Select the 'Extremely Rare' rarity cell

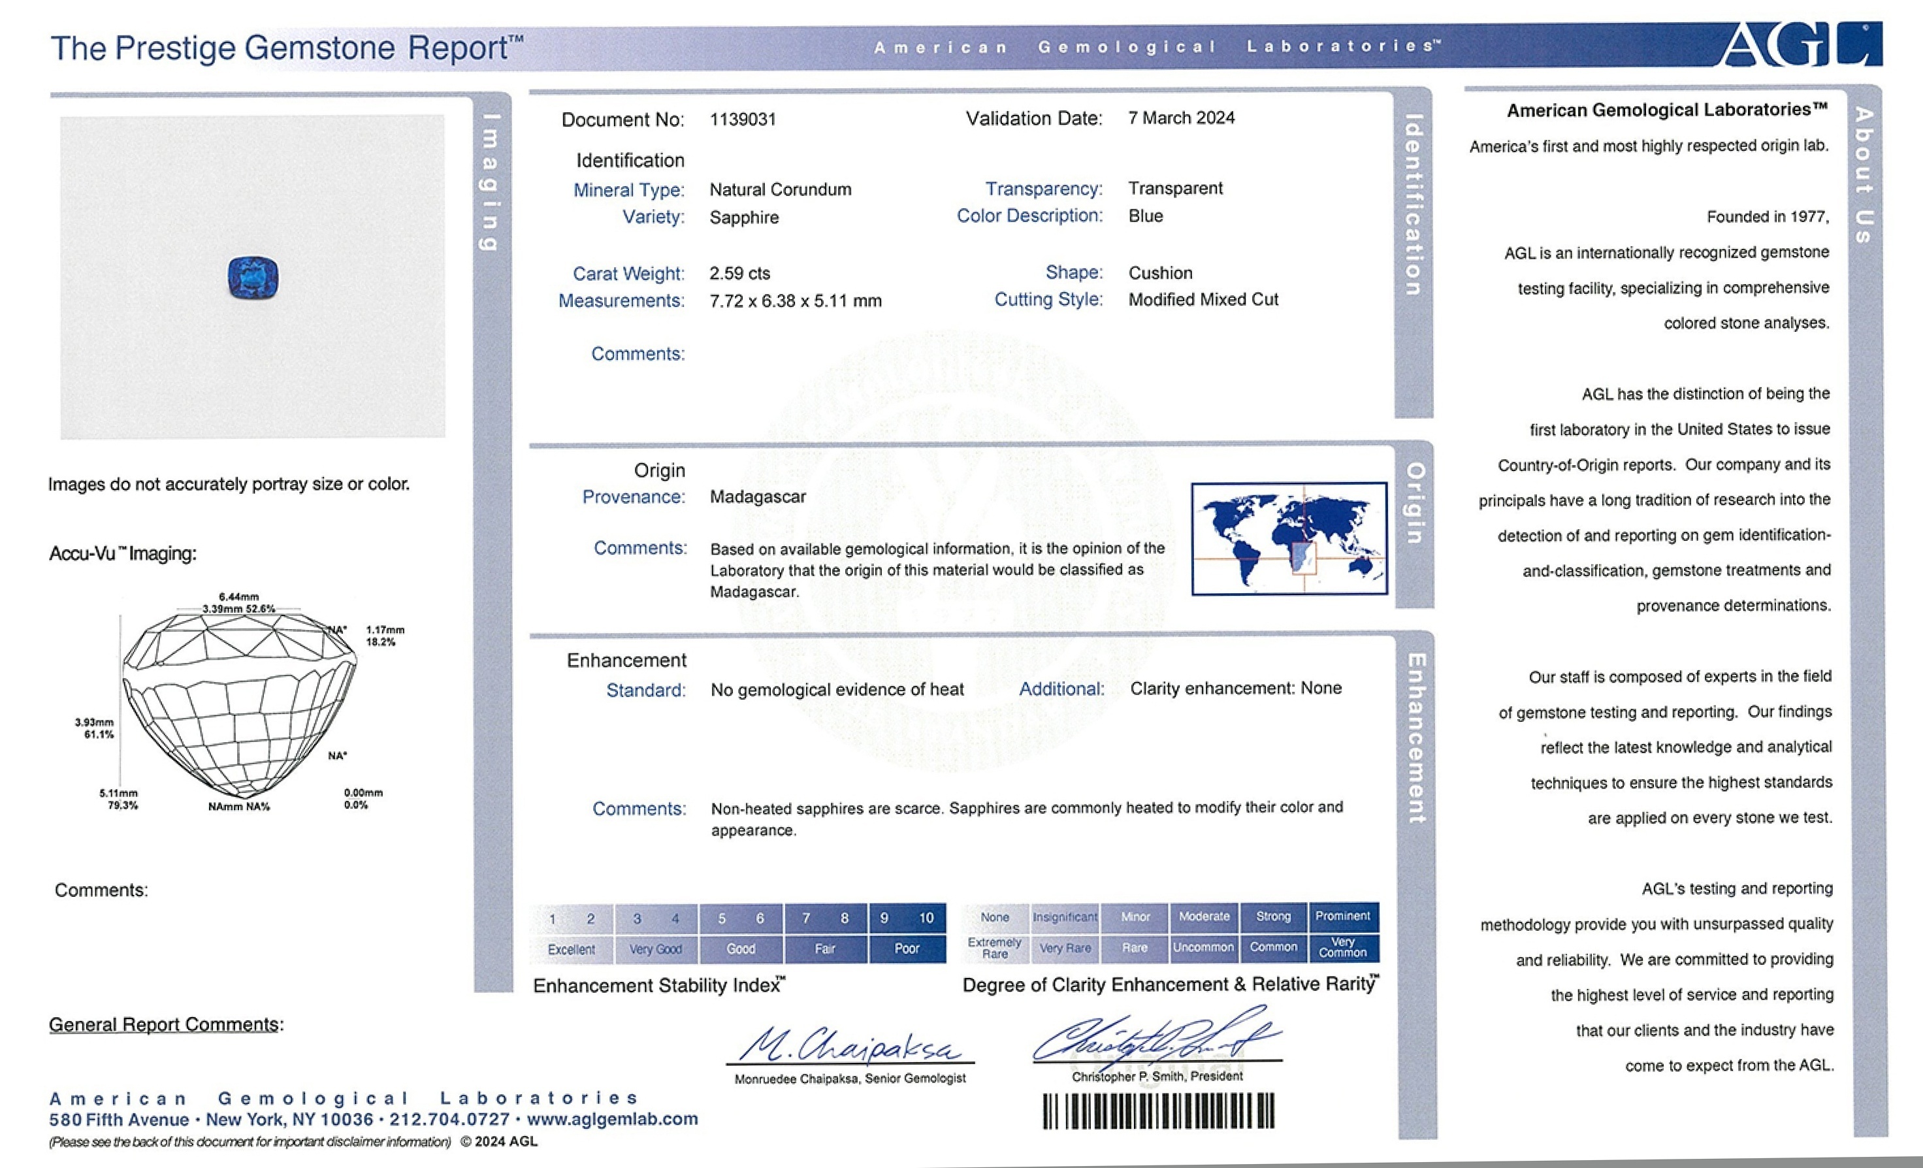pos(995,948)
